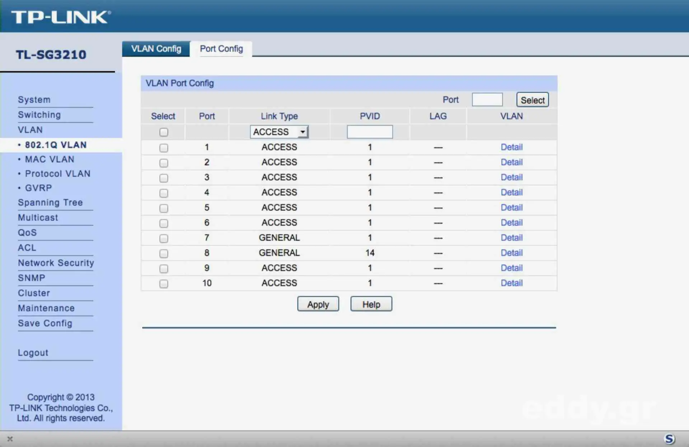Switch to the VLAN Config tab
This screenshot has height=447, width=689.
pos(156,49)
